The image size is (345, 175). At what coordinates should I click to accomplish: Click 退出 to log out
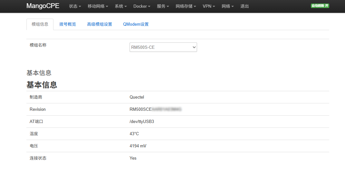click(244, 6)
